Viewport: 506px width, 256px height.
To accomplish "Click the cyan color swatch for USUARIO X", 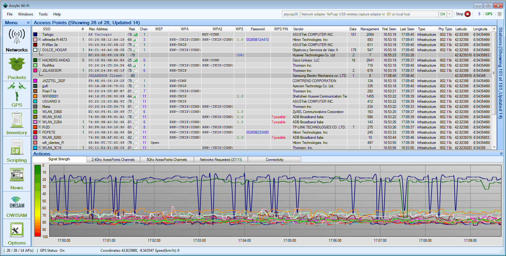I will [x=35, y=101].
